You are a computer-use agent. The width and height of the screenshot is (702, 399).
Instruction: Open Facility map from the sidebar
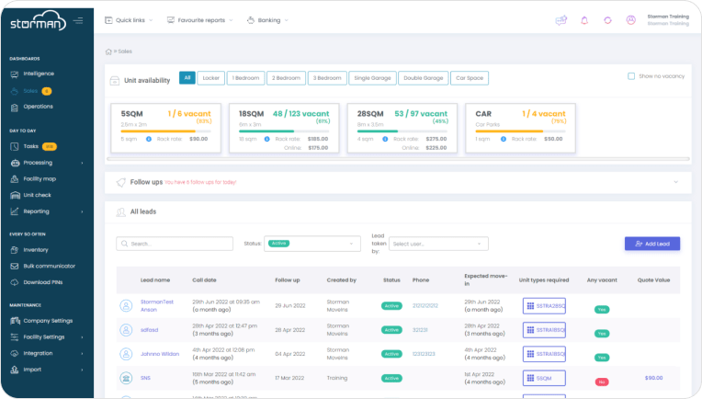[40, 178]
